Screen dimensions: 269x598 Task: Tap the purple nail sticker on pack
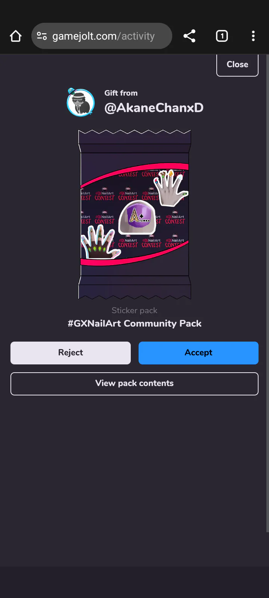click(137, 218)
